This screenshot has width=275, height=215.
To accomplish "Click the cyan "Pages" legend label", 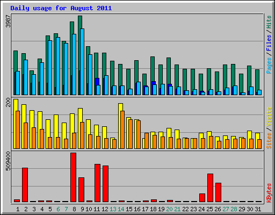I will coord(269,66).
